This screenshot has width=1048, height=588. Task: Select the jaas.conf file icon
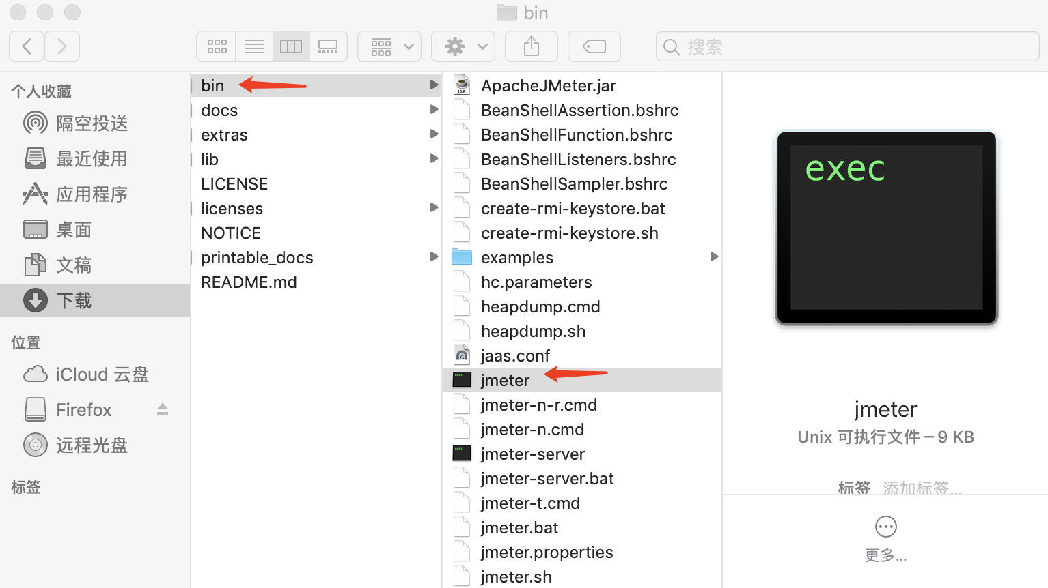pos(463,355)
